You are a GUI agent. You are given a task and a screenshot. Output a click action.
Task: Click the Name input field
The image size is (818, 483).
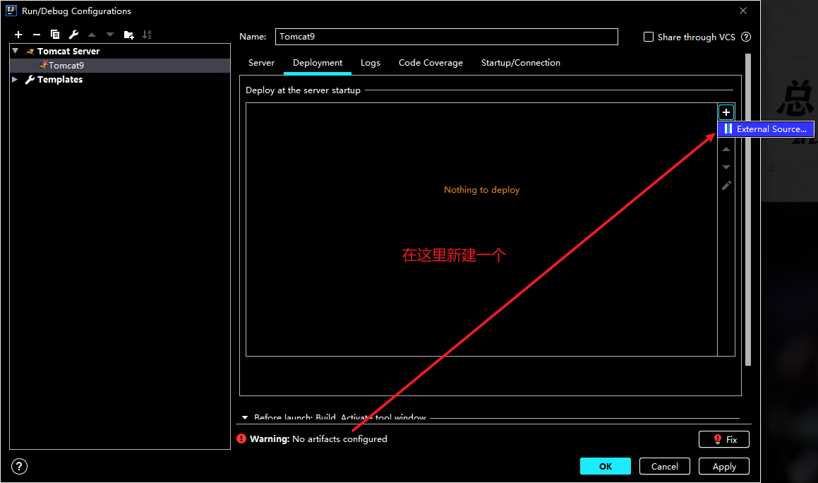click(x=447, y=37)
